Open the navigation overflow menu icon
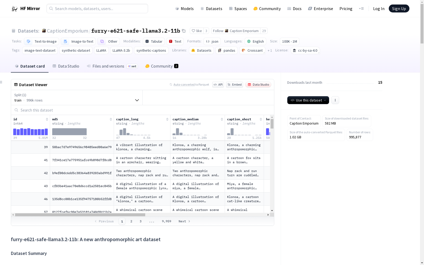This screenshot has width=424, height=265. [x=361, y=8]
